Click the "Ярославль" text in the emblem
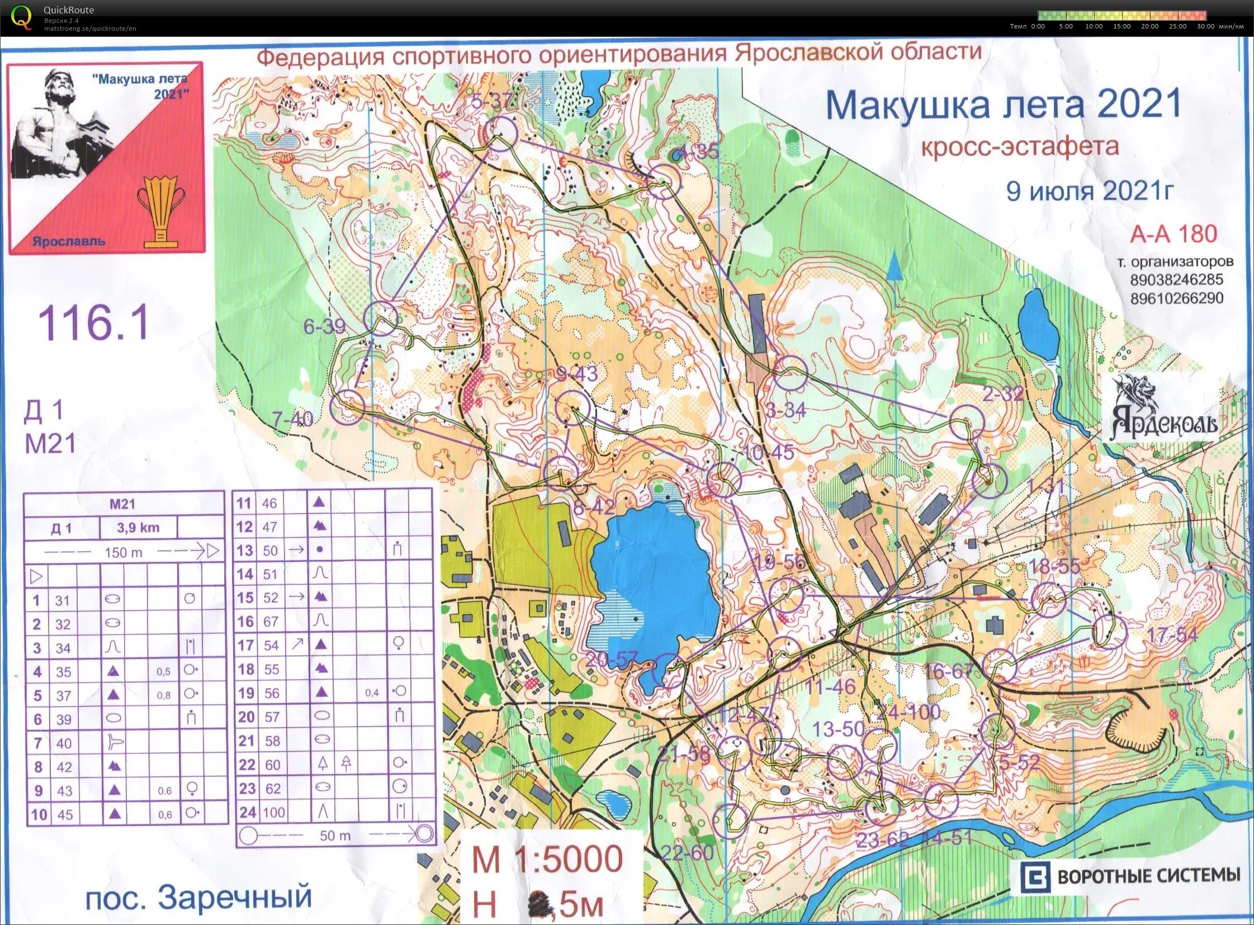1254x925 pixels. (69, 241)
